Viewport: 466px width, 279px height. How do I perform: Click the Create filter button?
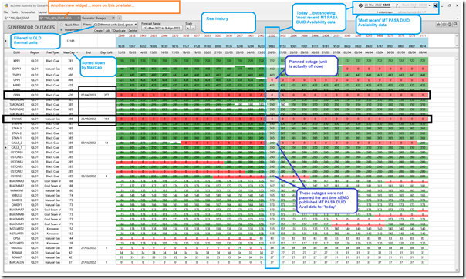coord(98,30)
